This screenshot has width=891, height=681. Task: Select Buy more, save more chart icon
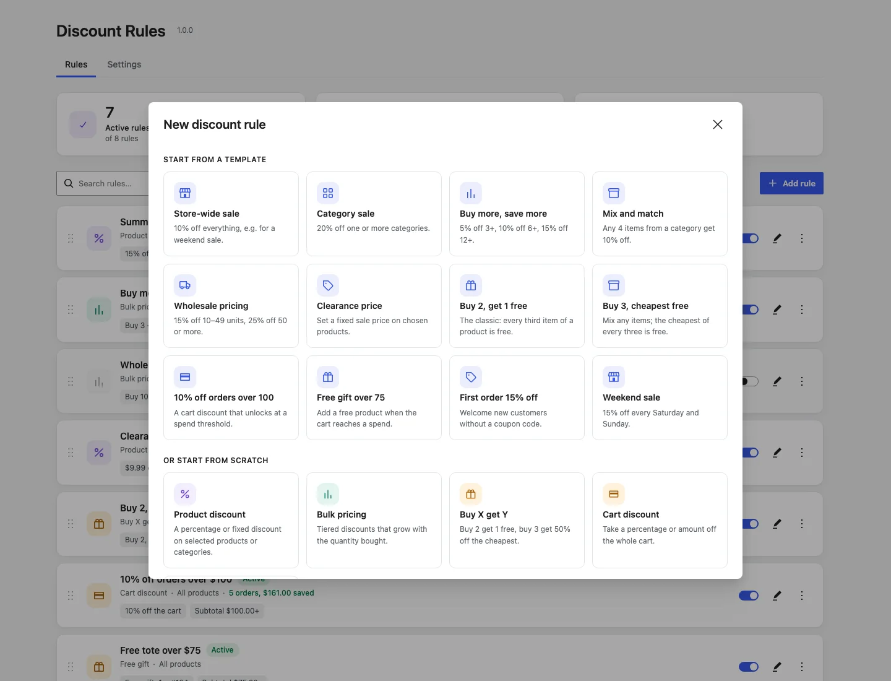(471, 193)
